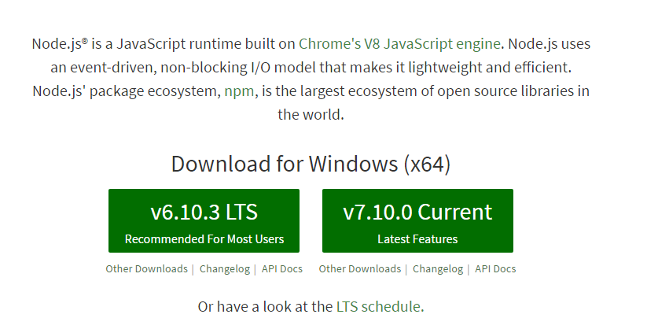This screenshot has height=329, width=647.
Task: Open API Docs below the LTS button
Action: [x=282, y=269]
